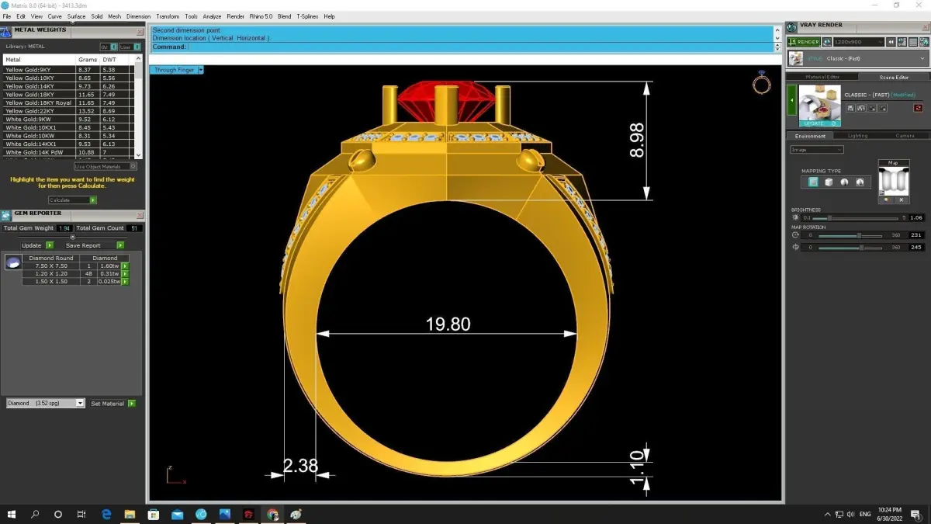Close the Gem Reporter panel
This screenshot has height=524, width=931.
tap(140, 215)
